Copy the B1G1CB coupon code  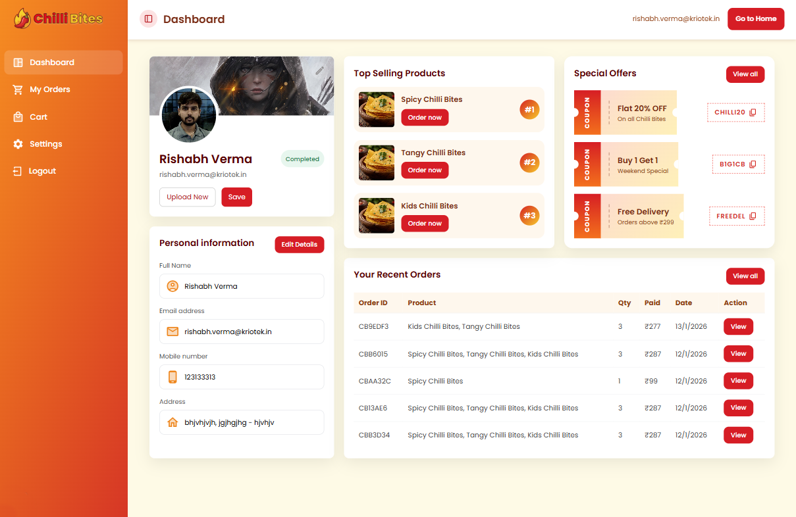click(x=753, y=164)
